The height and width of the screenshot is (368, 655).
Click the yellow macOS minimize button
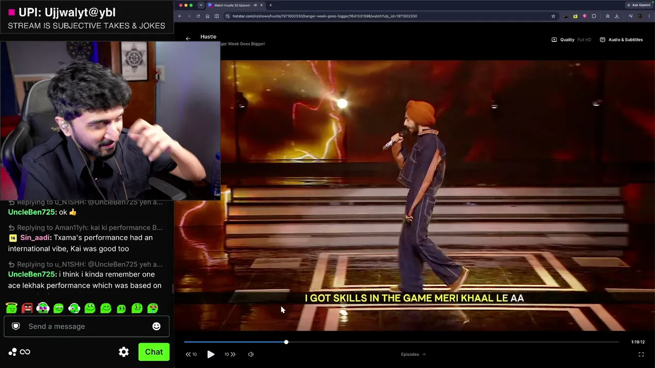(x=186, y=5)
